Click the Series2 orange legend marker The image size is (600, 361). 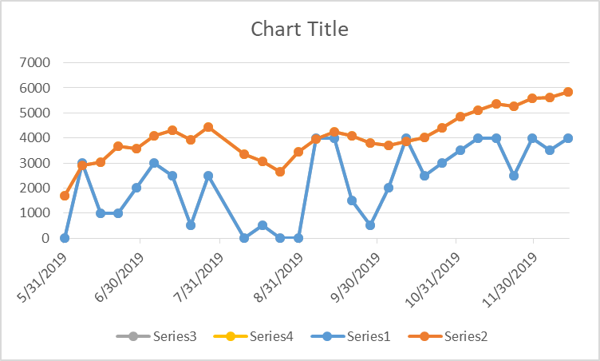(426, 336)
